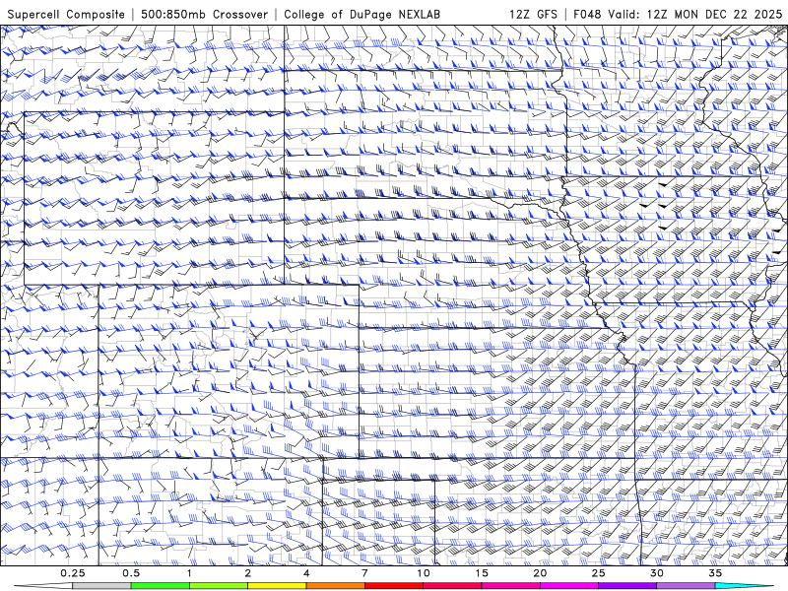Click the legend value 2
The height and width of the screenshot is (591, 788).
[x=248, y=573]
